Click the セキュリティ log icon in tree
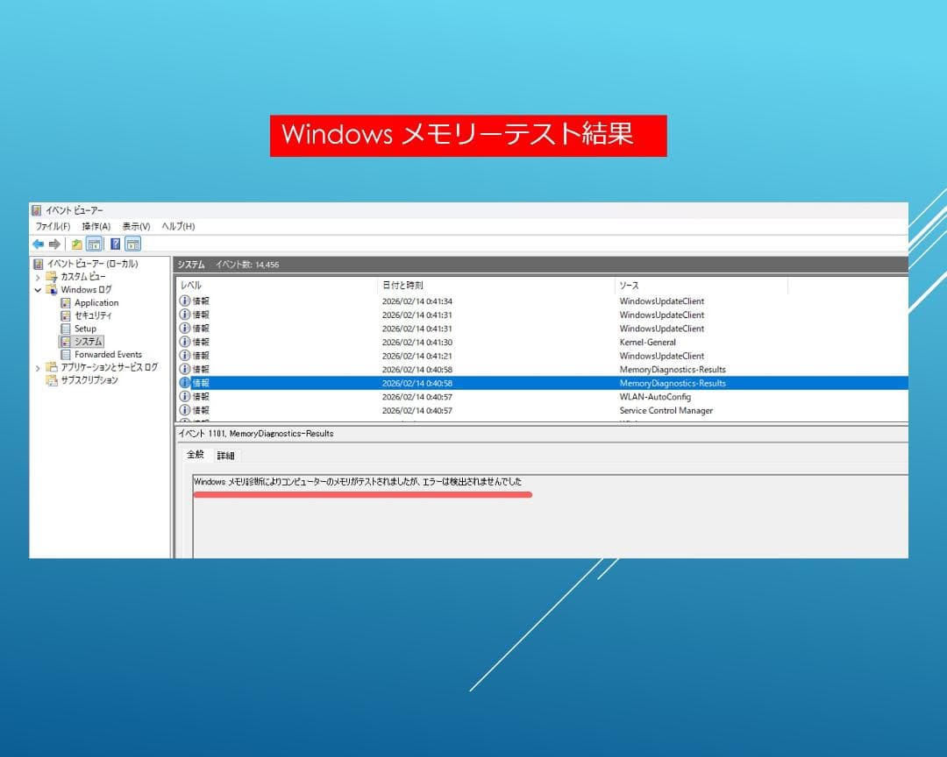 [x=65, y=315]
